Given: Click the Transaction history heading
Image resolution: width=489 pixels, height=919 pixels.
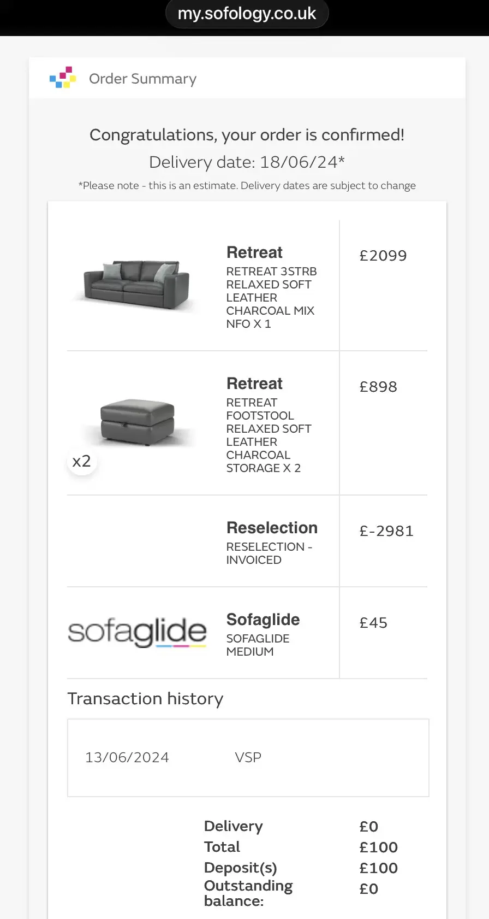Looking at the screenshot, I should click(x=145, y=699).
